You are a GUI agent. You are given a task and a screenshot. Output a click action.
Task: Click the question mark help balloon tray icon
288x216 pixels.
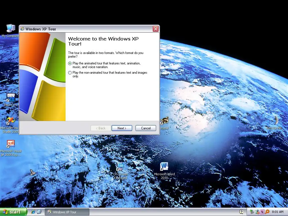[241, 212]
